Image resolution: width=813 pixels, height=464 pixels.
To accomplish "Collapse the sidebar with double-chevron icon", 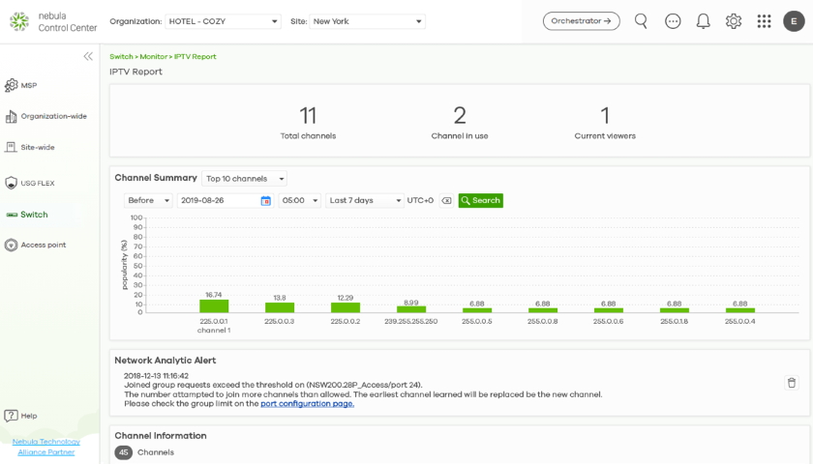I will point(88,56).
